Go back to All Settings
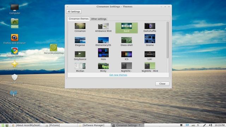The image size is (226, 127). (74, 12)
